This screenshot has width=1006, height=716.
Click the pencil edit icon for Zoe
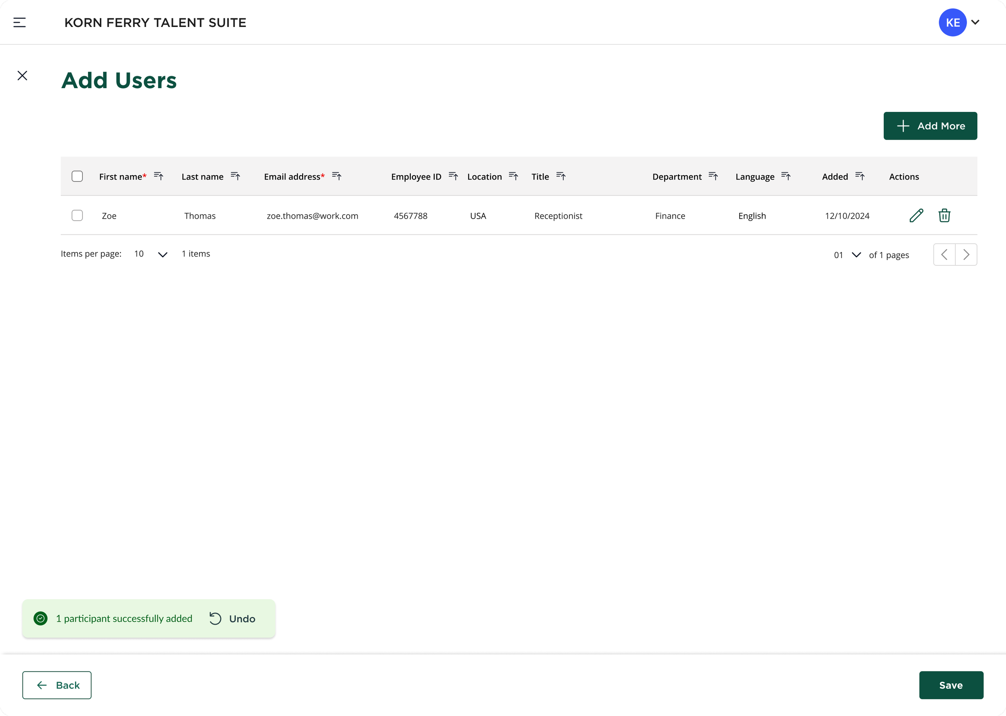916,215
